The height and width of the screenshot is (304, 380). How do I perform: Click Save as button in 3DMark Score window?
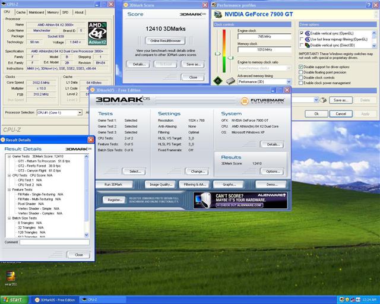point(193,64)
